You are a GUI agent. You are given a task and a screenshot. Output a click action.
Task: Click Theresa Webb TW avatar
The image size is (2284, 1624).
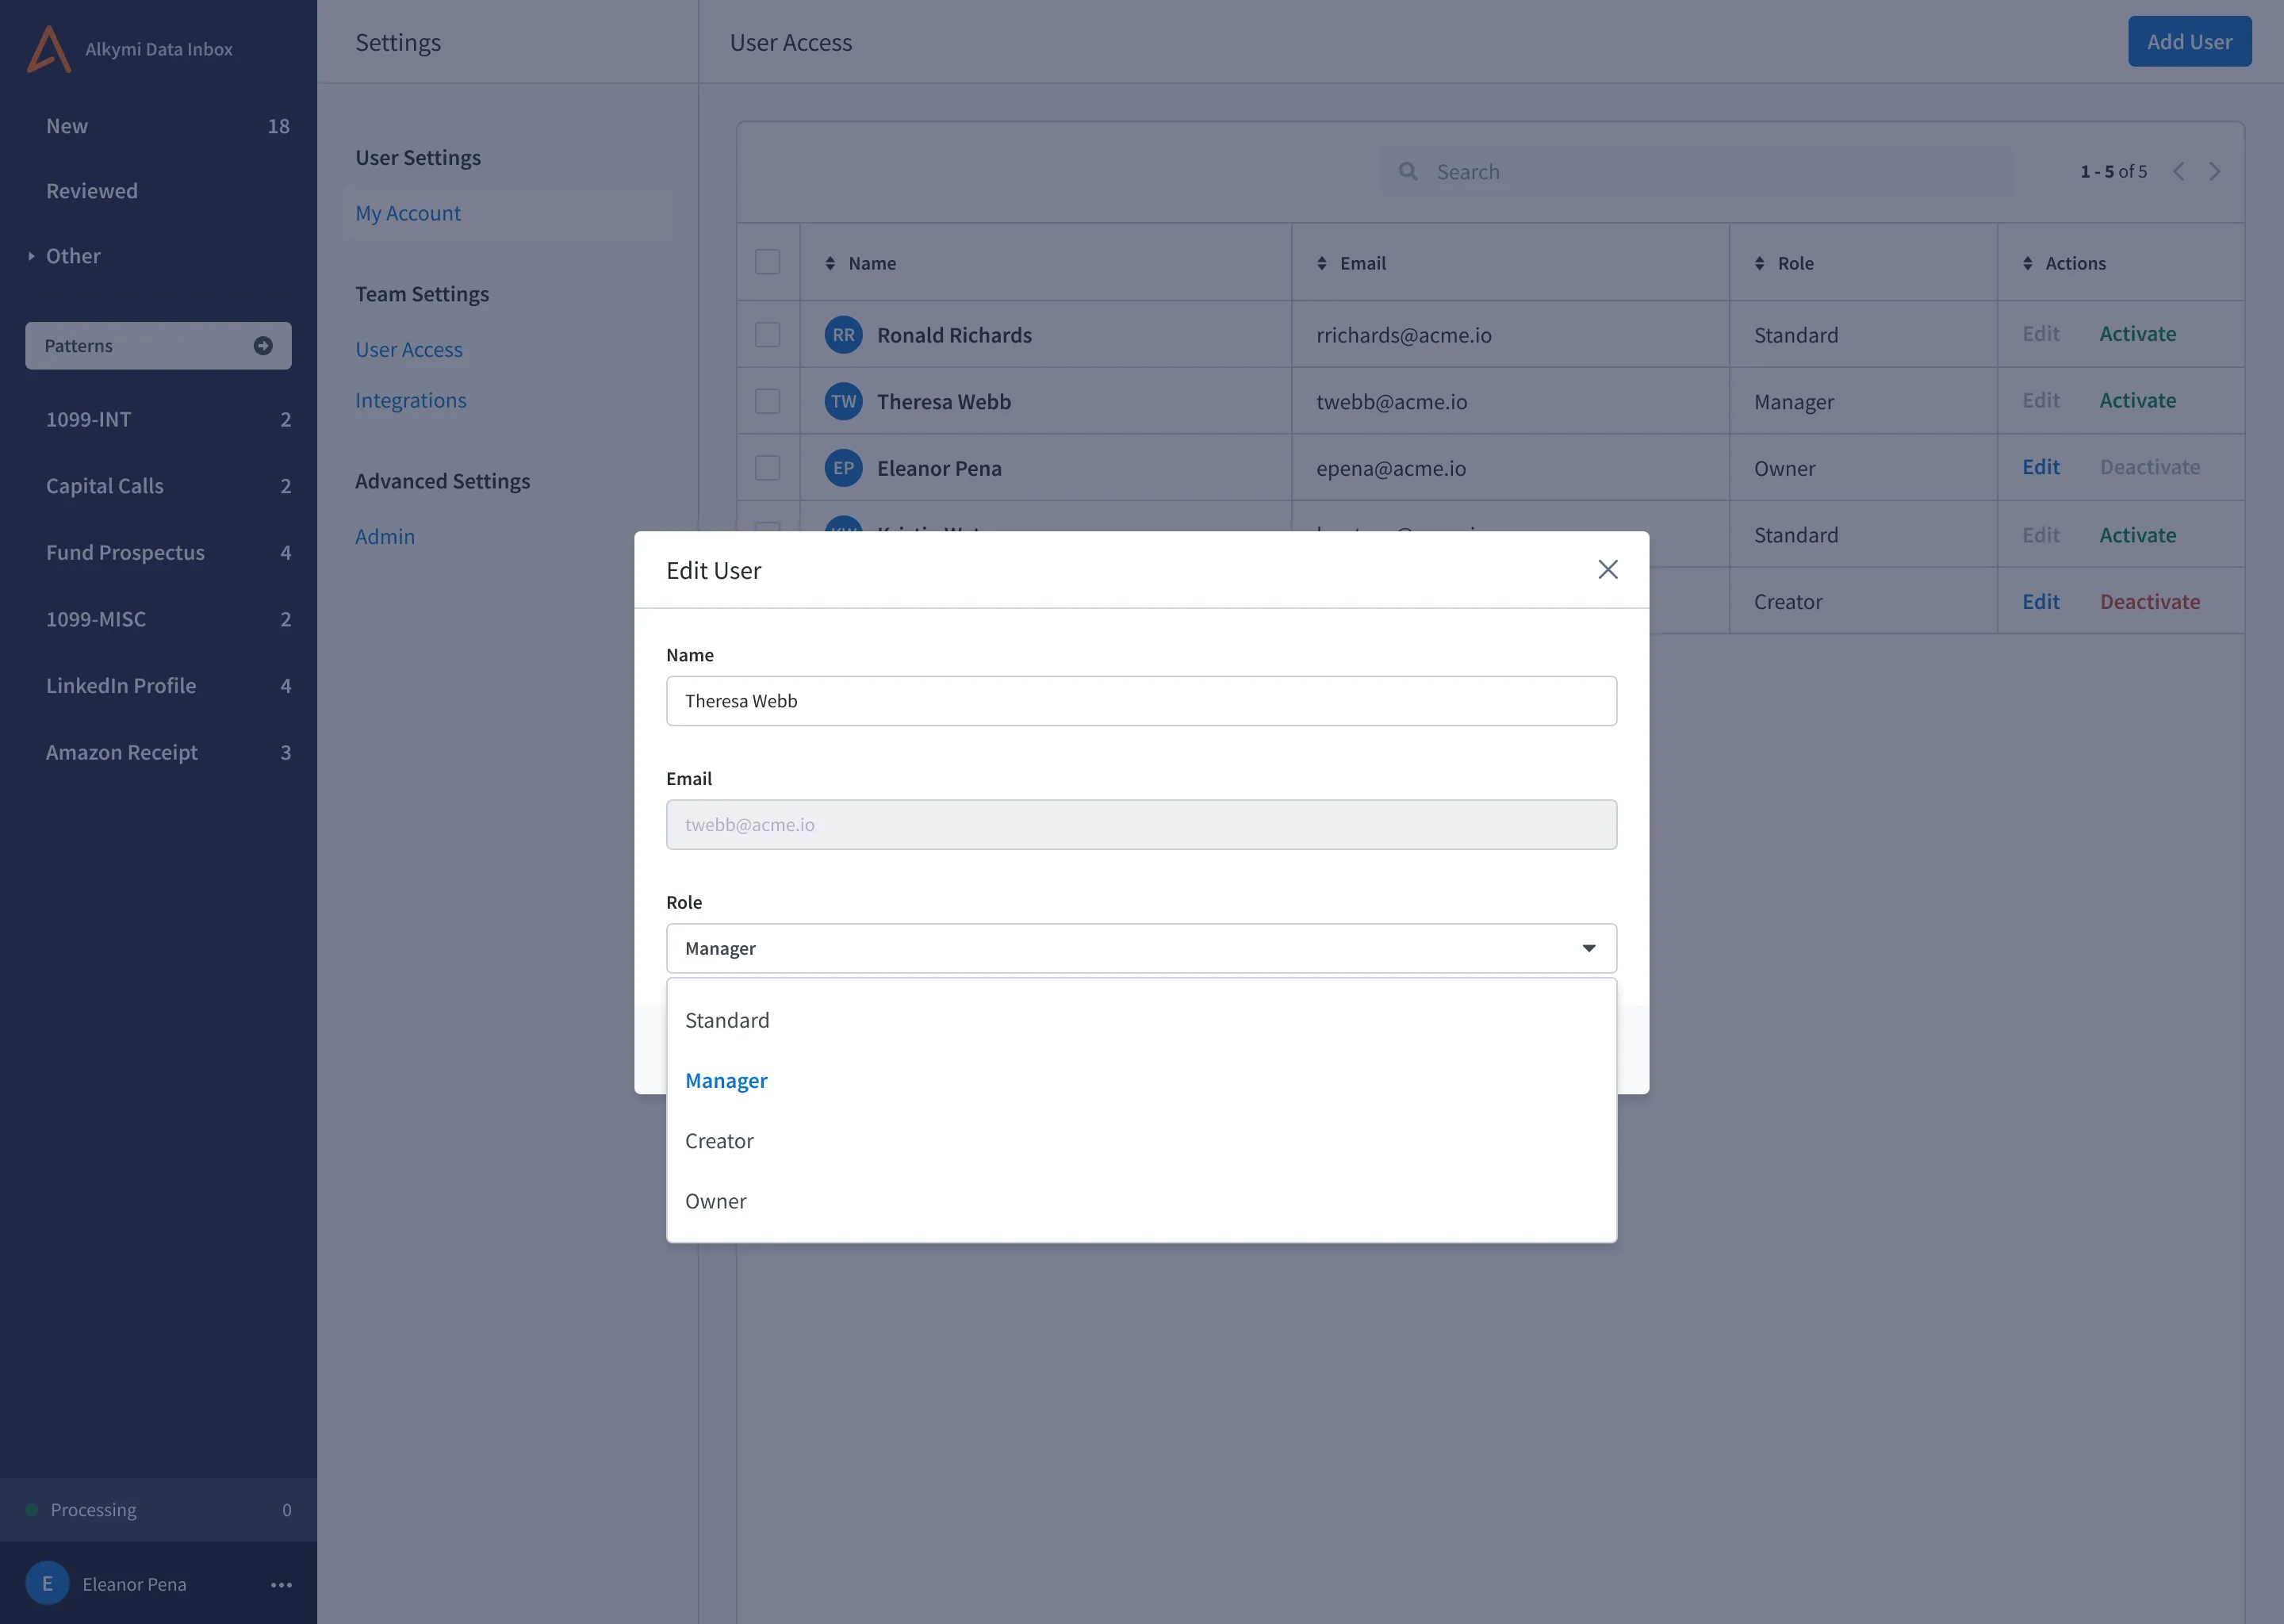click(x=843, y=401)
